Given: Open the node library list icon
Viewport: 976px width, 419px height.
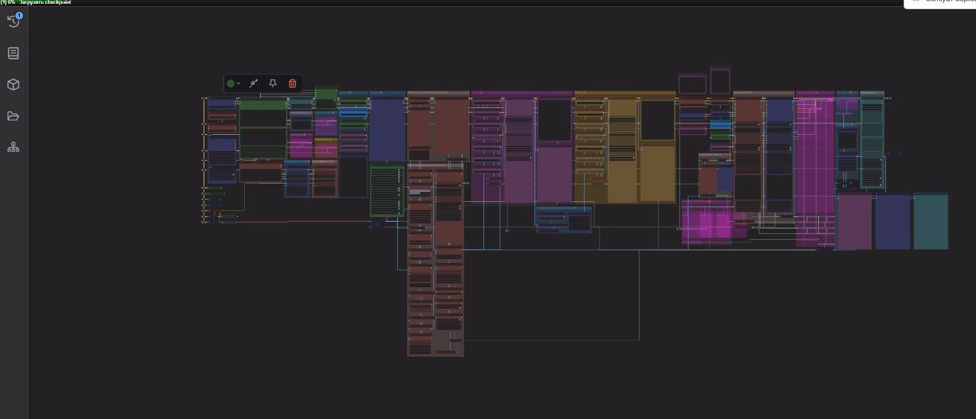Looking at the screenshot, I should 13,53.
